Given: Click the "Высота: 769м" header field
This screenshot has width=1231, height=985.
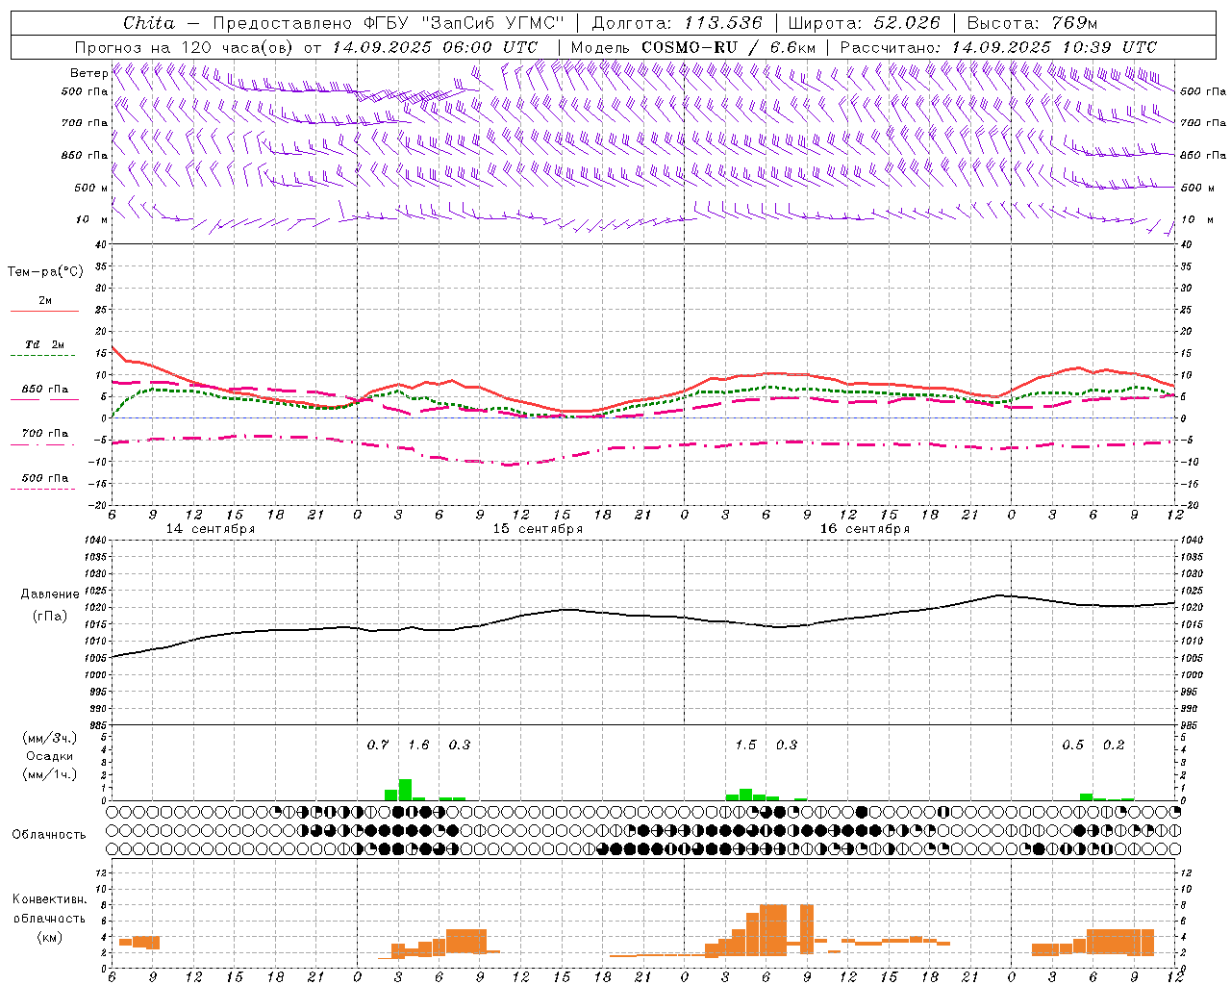Looking at the screenshot, I should click(1032, 23).
